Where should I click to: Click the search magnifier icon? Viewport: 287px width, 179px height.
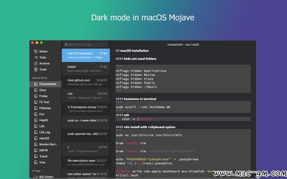pos(66,44)
